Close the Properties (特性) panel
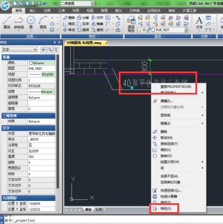This screenshot has width=223, height=224. [x=59, y=43]
